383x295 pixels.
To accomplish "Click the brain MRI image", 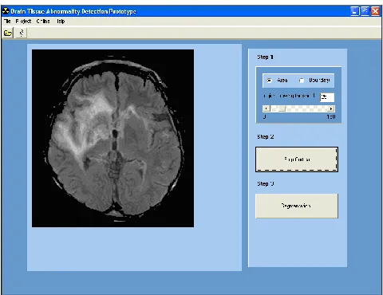I will point(113,138).
